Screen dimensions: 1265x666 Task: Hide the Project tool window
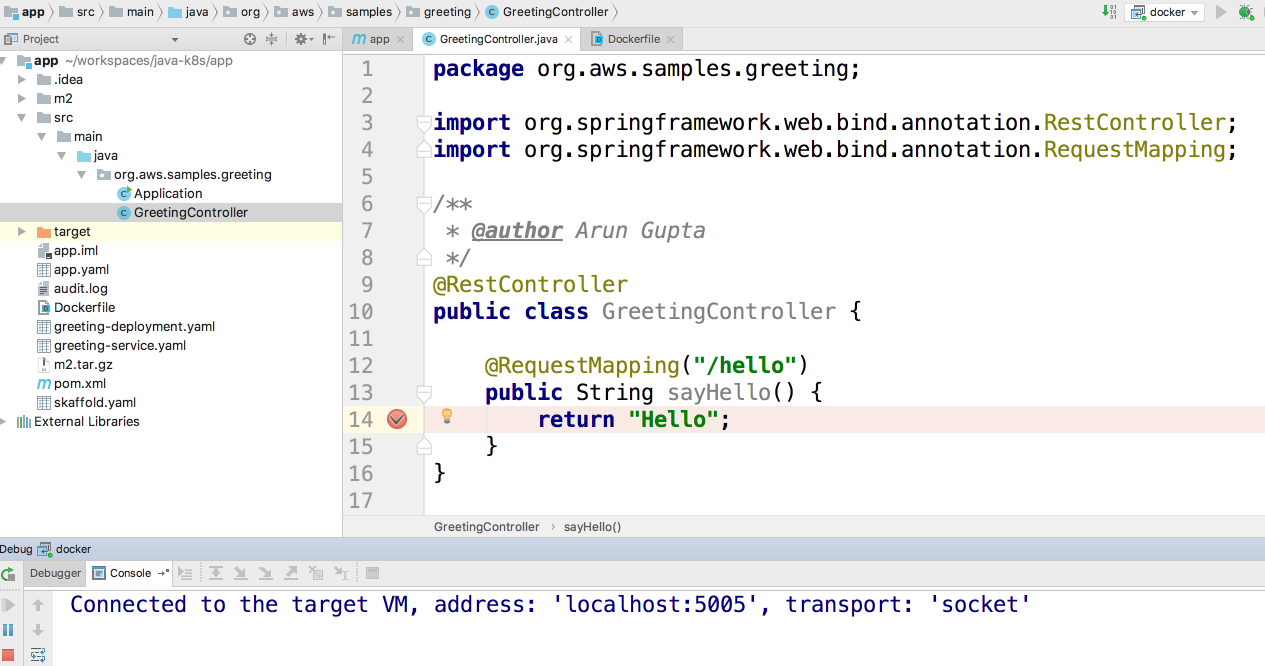pyautogui.click(x=328, y=39)
